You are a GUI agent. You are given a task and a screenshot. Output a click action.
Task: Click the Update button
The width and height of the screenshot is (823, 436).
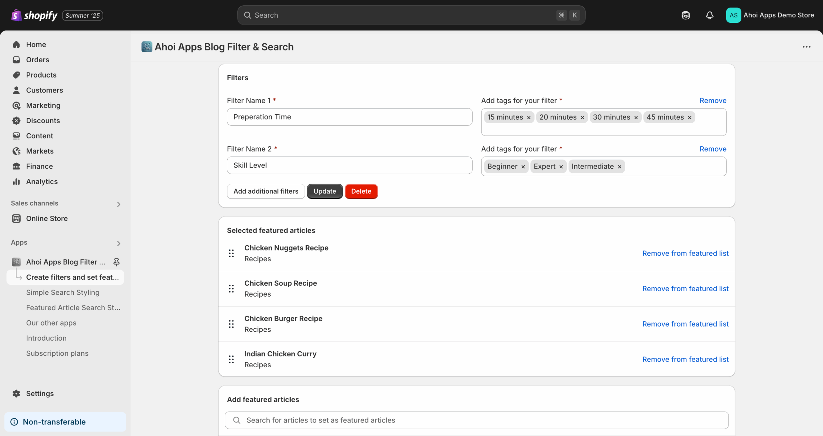click(325, 191)
